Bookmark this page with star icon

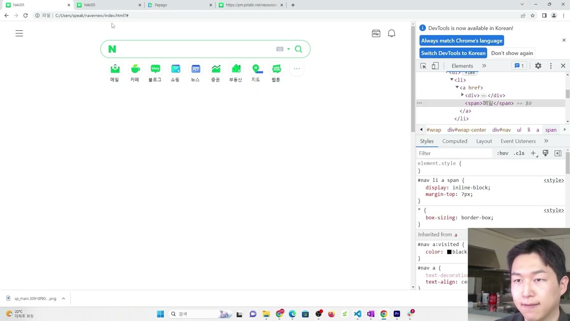[x=533, y=16]
